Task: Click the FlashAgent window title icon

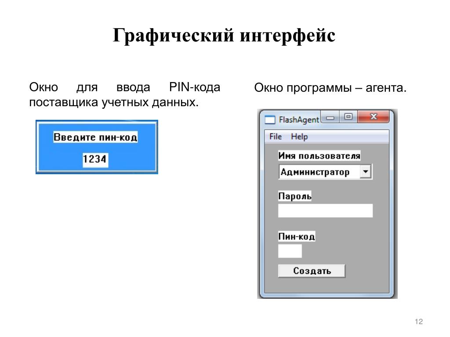Action: 270,119
